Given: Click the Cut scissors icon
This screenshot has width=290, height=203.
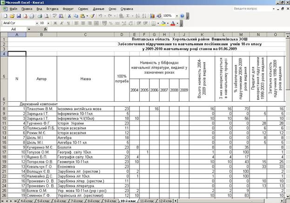Looking at the screenshot, I should click(69, 16).
